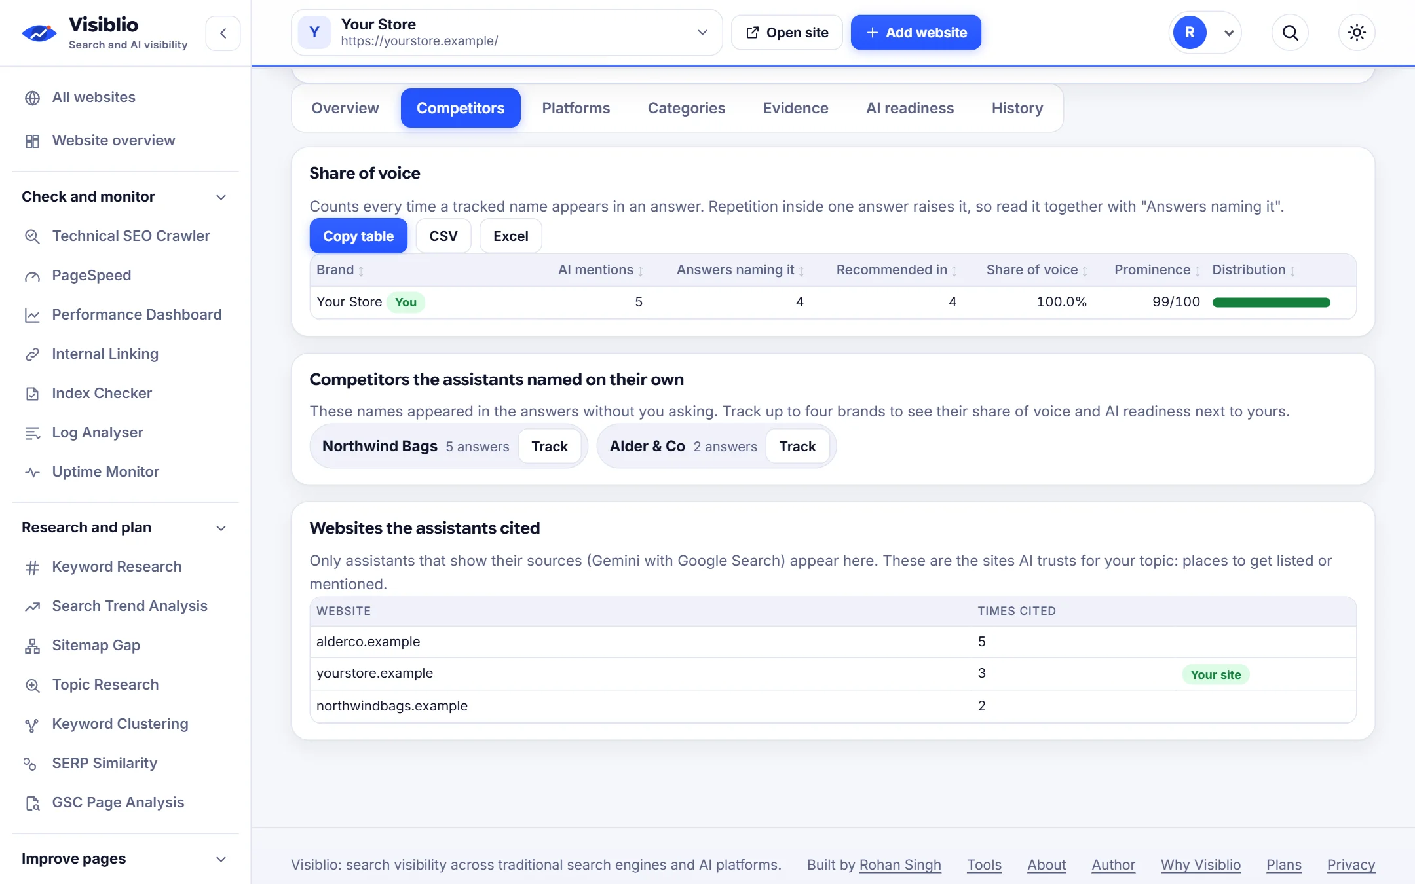Screen dimensions: 1415x884
Task: Switch to the AI readiness tab
Action: tap(910, 108)
